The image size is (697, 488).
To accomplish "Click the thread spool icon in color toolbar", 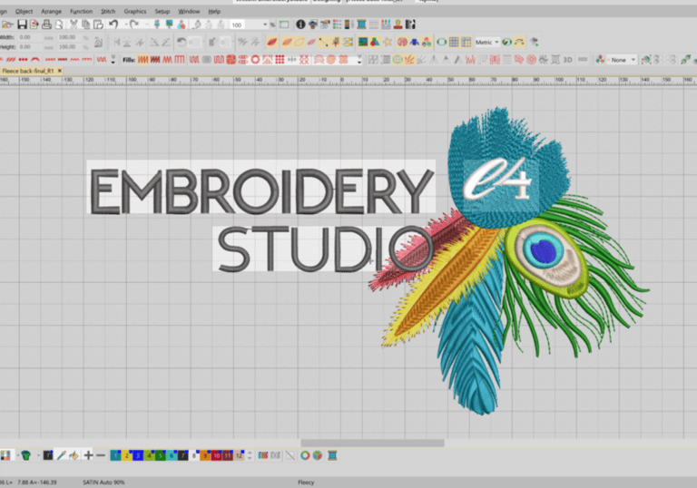I will pos(332,455).
